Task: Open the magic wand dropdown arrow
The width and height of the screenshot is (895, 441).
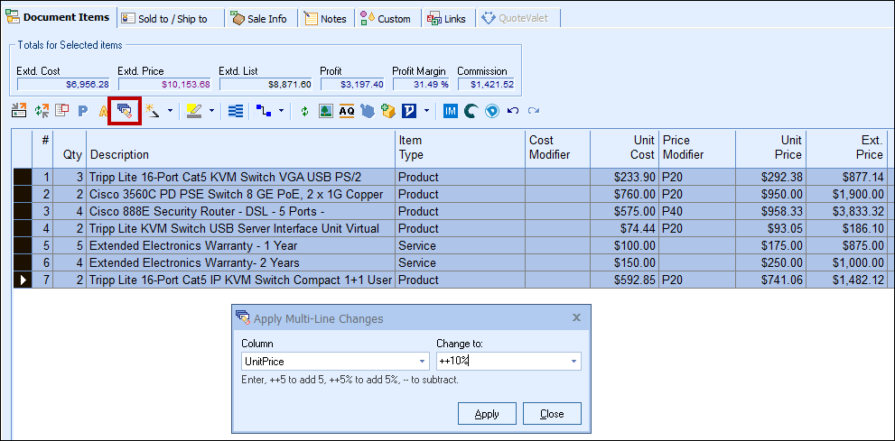Action: pos(170,111)
